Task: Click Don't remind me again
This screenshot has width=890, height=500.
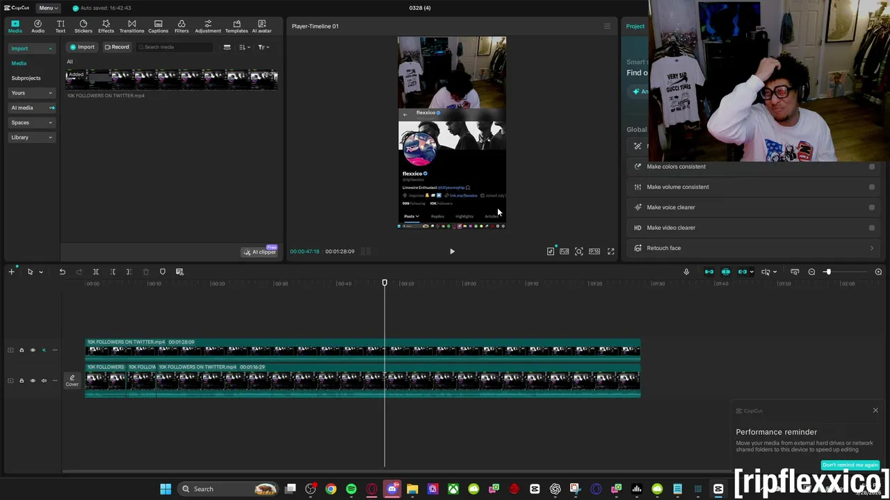Action: [850, 465]
